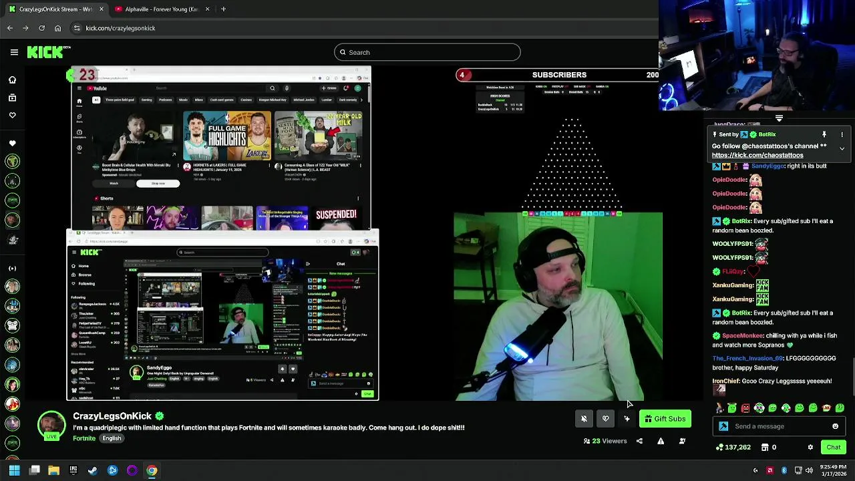Screen dimensions: 855x481
Task: Click FLiiQzy username in chat
Action: [x=733, y=271]
